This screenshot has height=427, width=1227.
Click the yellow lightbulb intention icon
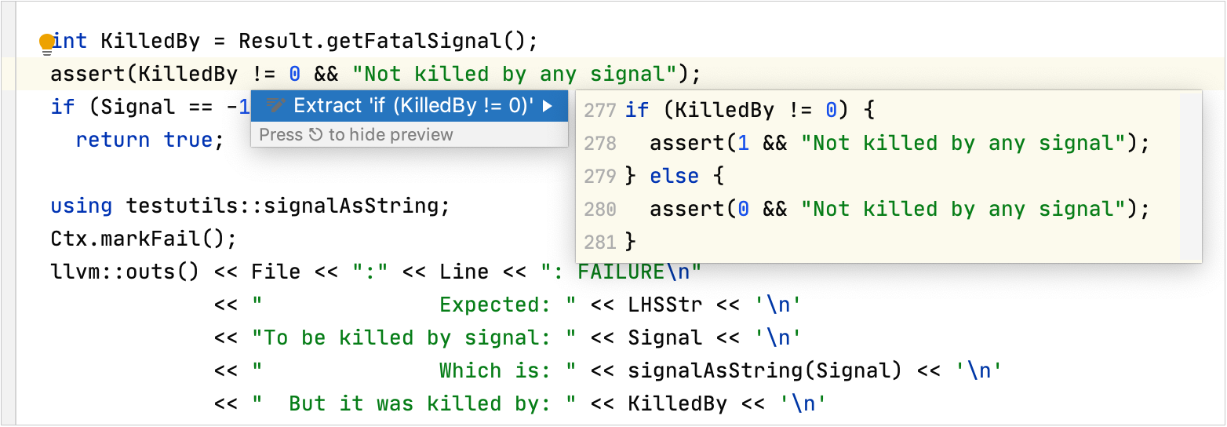click(x=47, y=43)
